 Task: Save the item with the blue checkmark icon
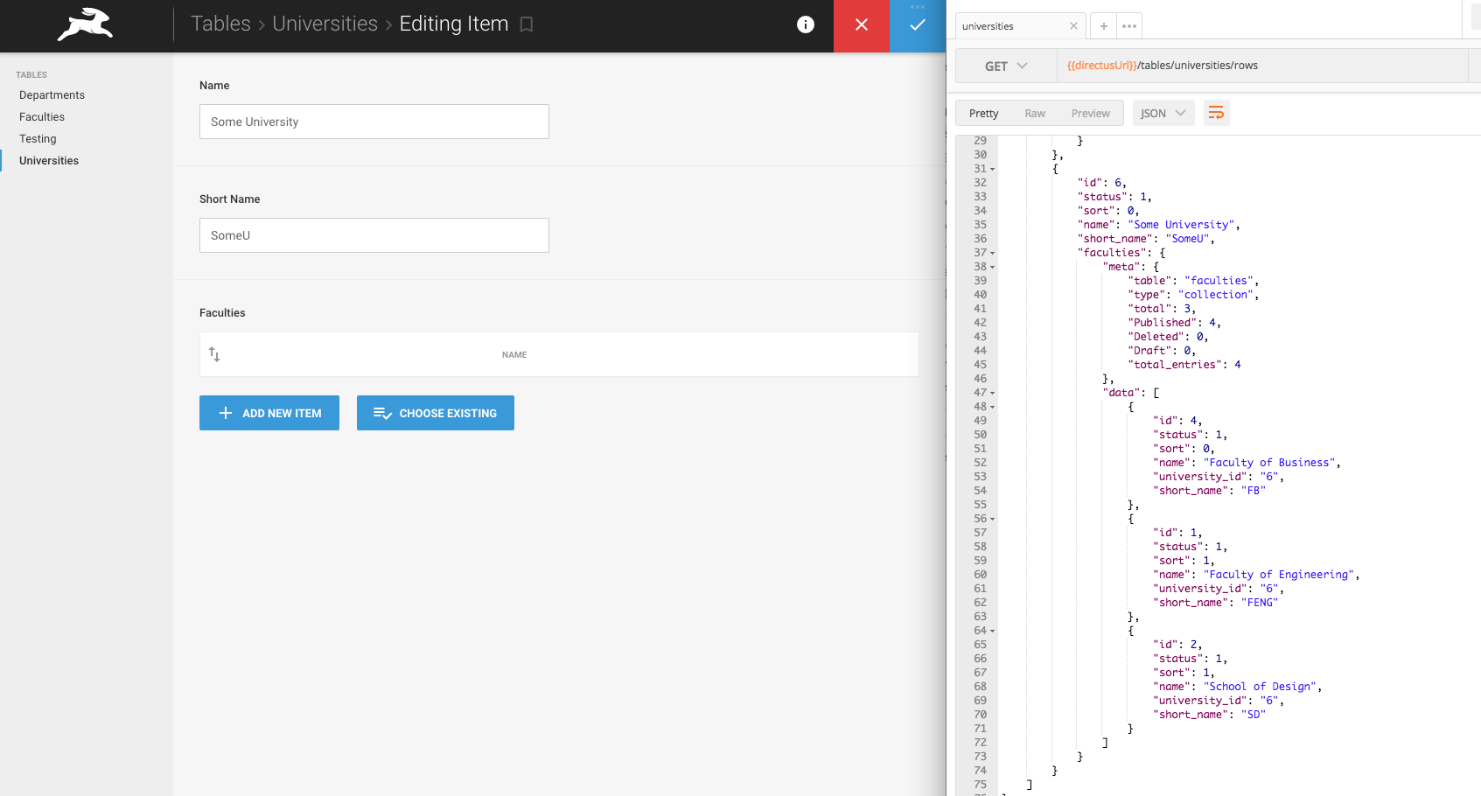point(918,24)
